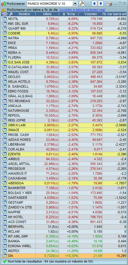The height and width of the screenshot is (265, 128).
Task: Open chart icon for PRISA row
Action: (4, 48)
